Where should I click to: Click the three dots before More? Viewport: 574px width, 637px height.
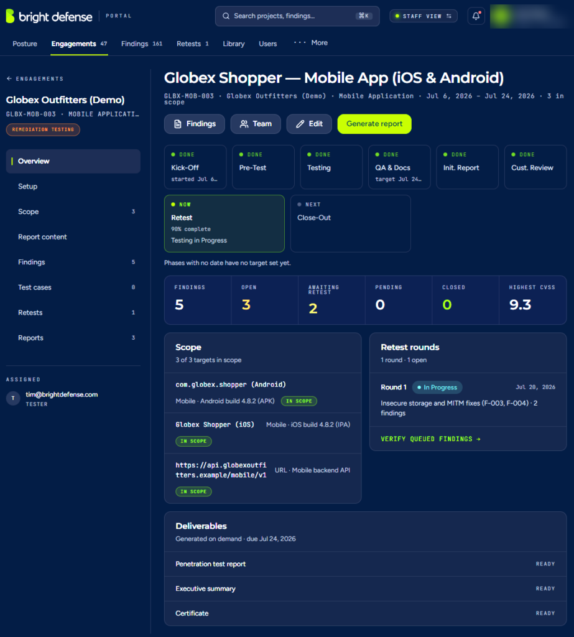[x=300, y=43]
